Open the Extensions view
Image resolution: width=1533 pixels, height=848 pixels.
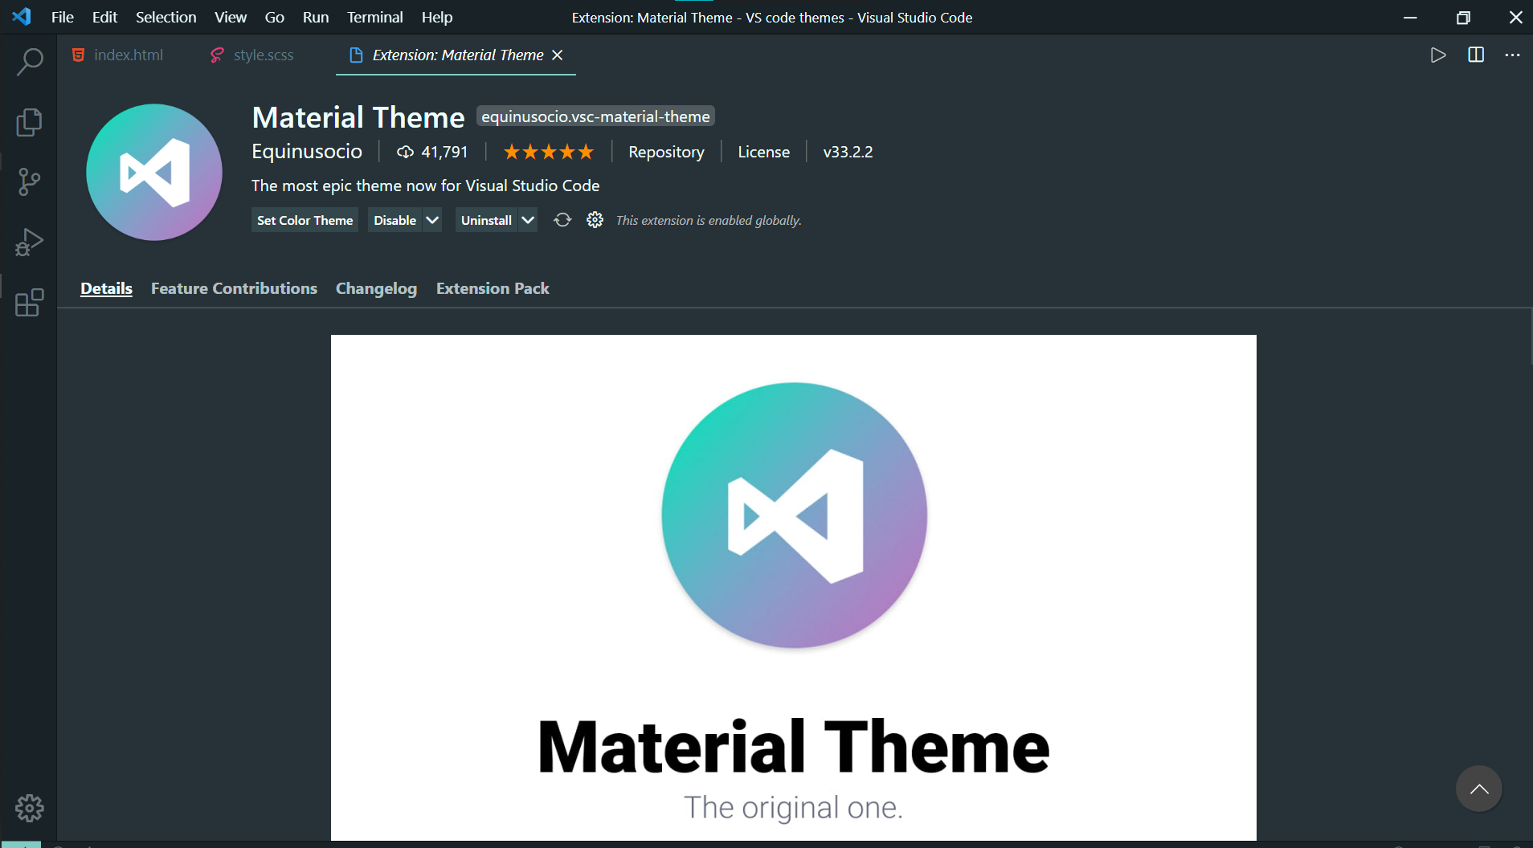29,303
